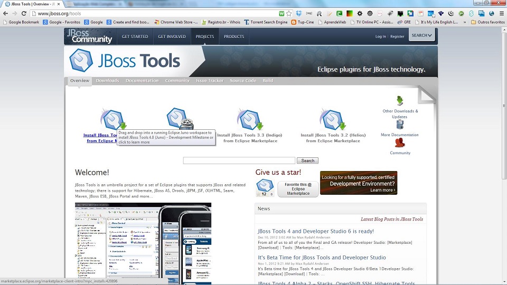Open the Issue Tracker tab
The image size is (507, 285).
tap(210, 81)
